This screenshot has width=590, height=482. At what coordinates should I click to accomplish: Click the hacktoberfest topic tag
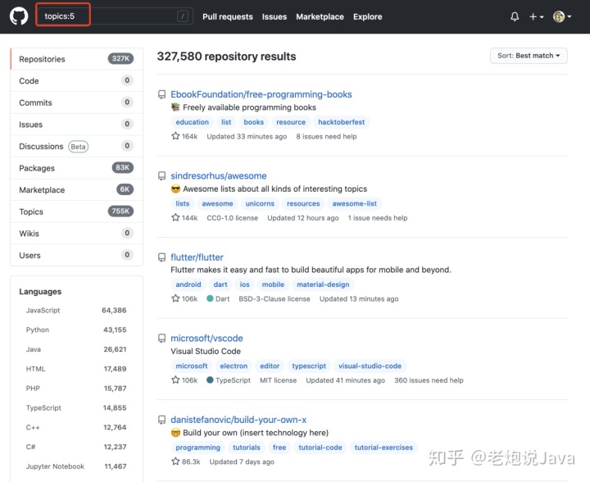(x=341, y=122)
